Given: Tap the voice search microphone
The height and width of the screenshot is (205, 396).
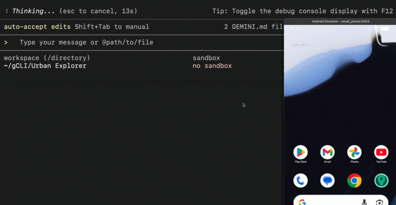Looking at the screenshot, I should point(364,202).
